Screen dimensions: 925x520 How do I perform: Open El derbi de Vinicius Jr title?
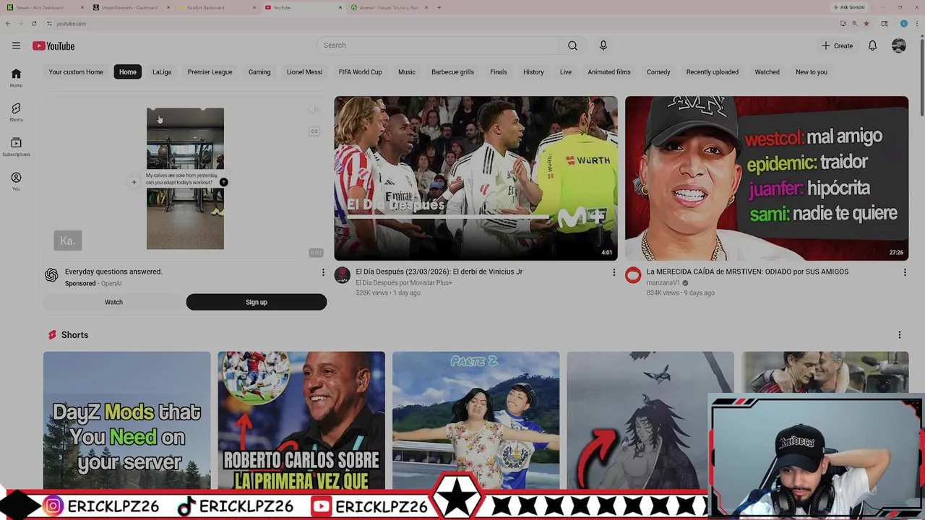(x=439, y=272)
